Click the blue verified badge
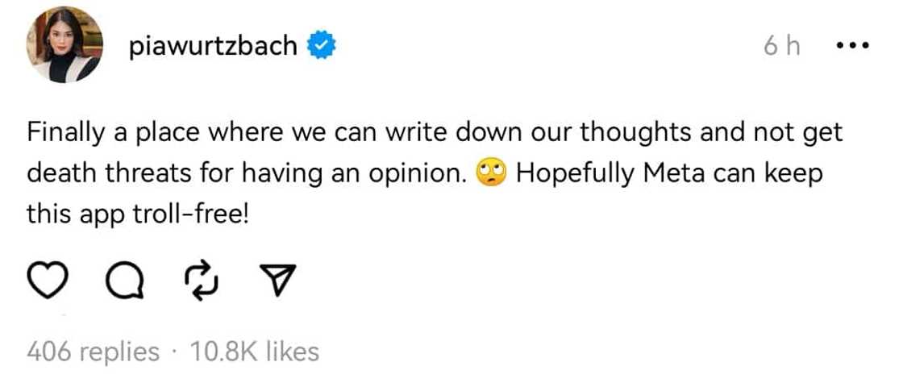903x387 pixels. click(x=324, y=47)
